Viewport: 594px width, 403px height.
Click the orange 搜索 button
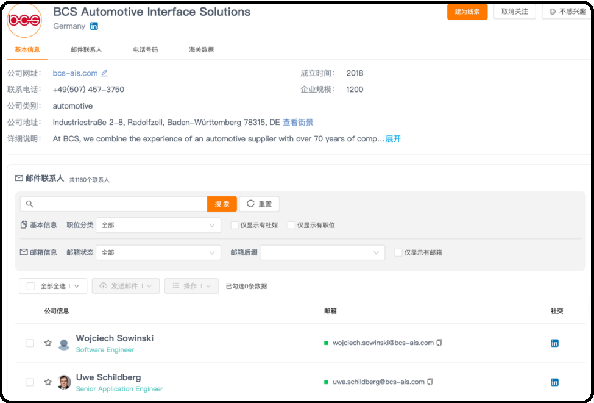222,204
